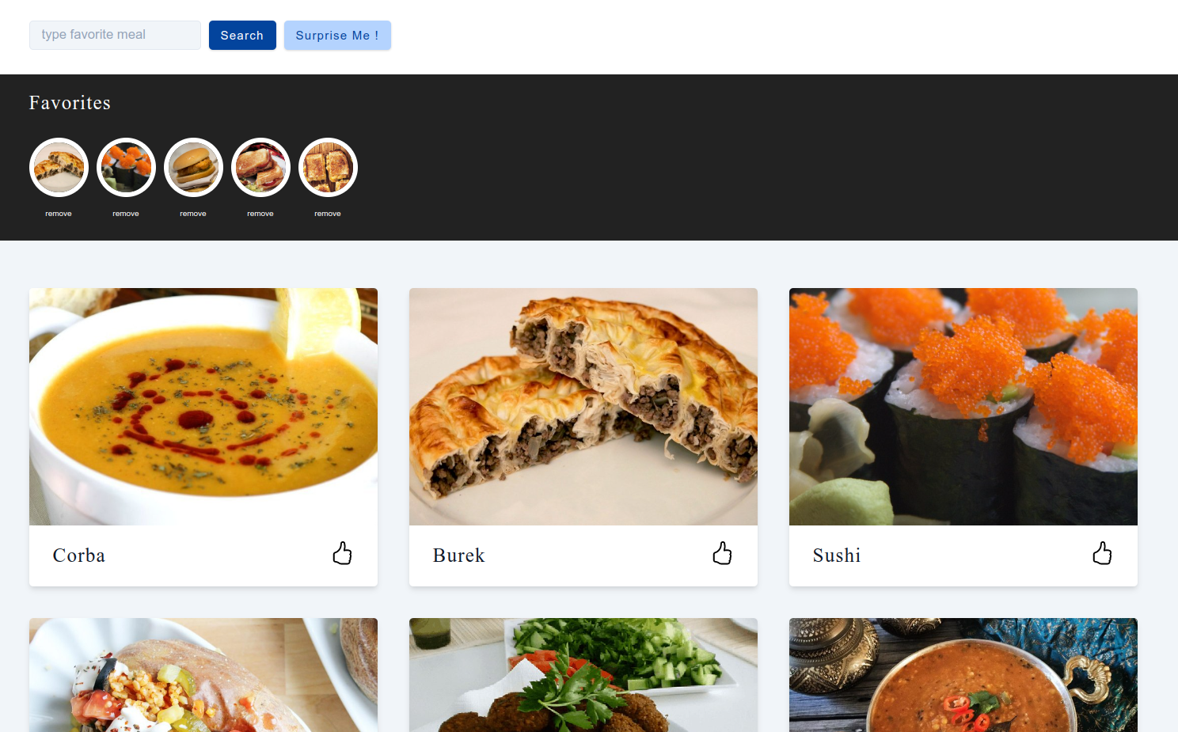Open the Sushi rolls photo
Viewport: 1178px width, 732px height.
click(x=963, y=407)
